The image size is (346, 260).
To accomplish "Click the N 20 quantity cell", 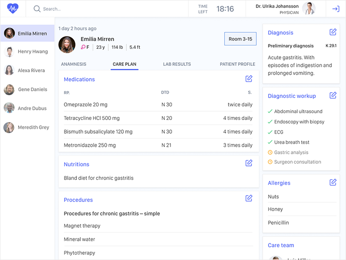I will pyautogui.click(x=167, y=118).
